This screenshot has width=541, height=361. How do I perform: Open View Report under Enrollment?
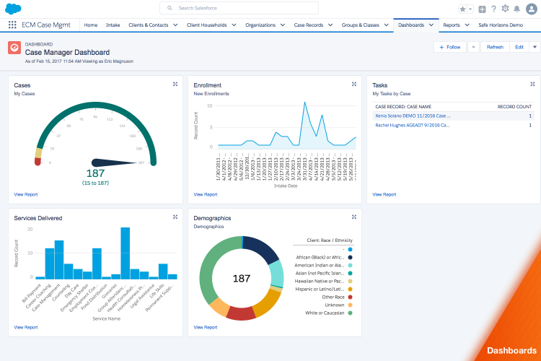(x=206, y=194)
